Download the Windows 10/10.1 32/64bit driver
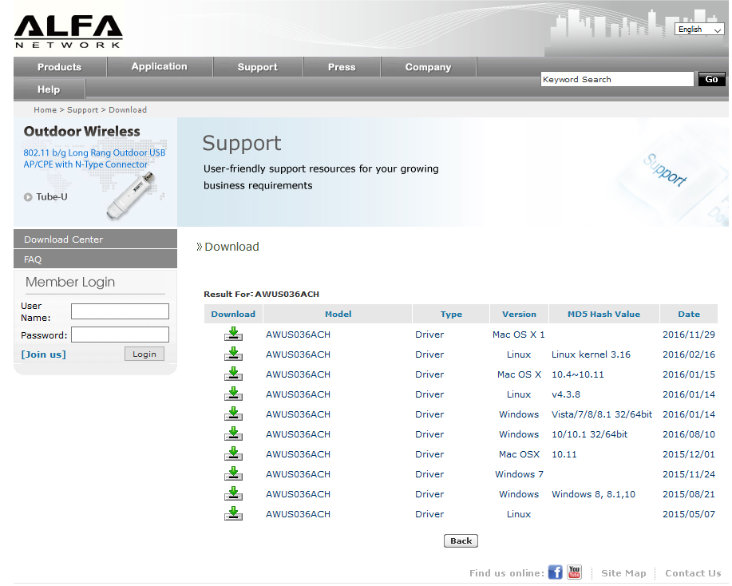 233,434
